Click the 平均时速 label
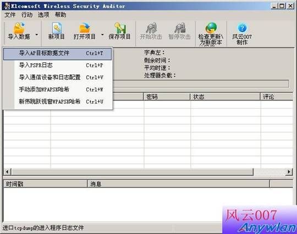Viewport: 297px width, 234px height. [x=157, y=68]
